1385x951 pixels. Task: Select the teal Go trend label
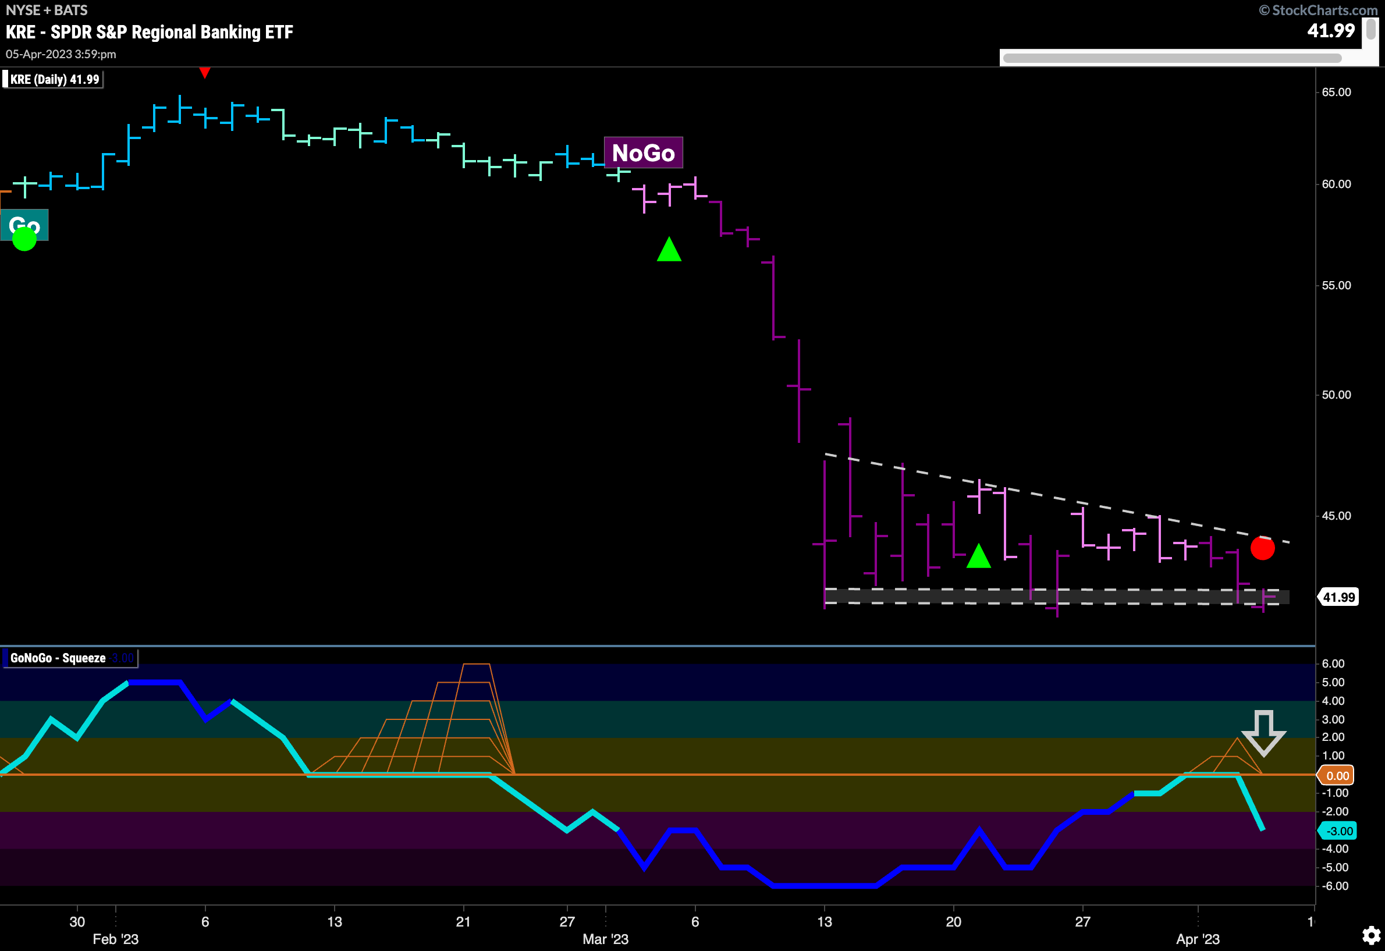pyautogui.click(x=24, y=225)
